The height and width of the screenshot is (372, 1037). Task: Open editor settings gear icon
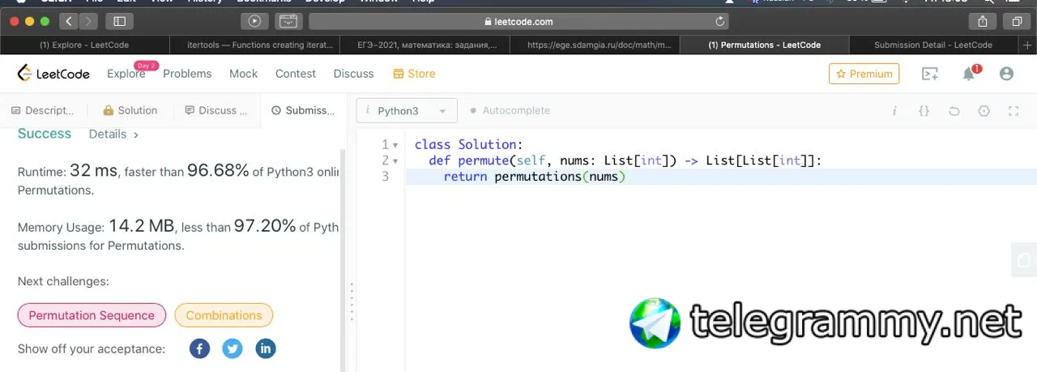(x=984, y=111)
